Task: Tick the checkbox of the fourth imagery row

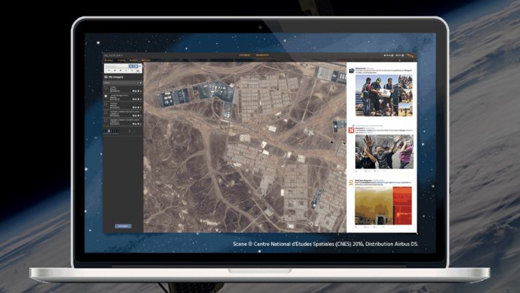Action: pos(106,113)
